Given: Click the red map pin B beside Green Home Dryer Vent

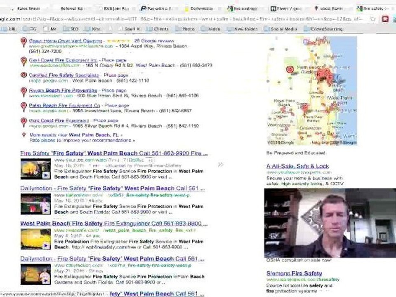Looking at the screenshot, I should (24, 42).
